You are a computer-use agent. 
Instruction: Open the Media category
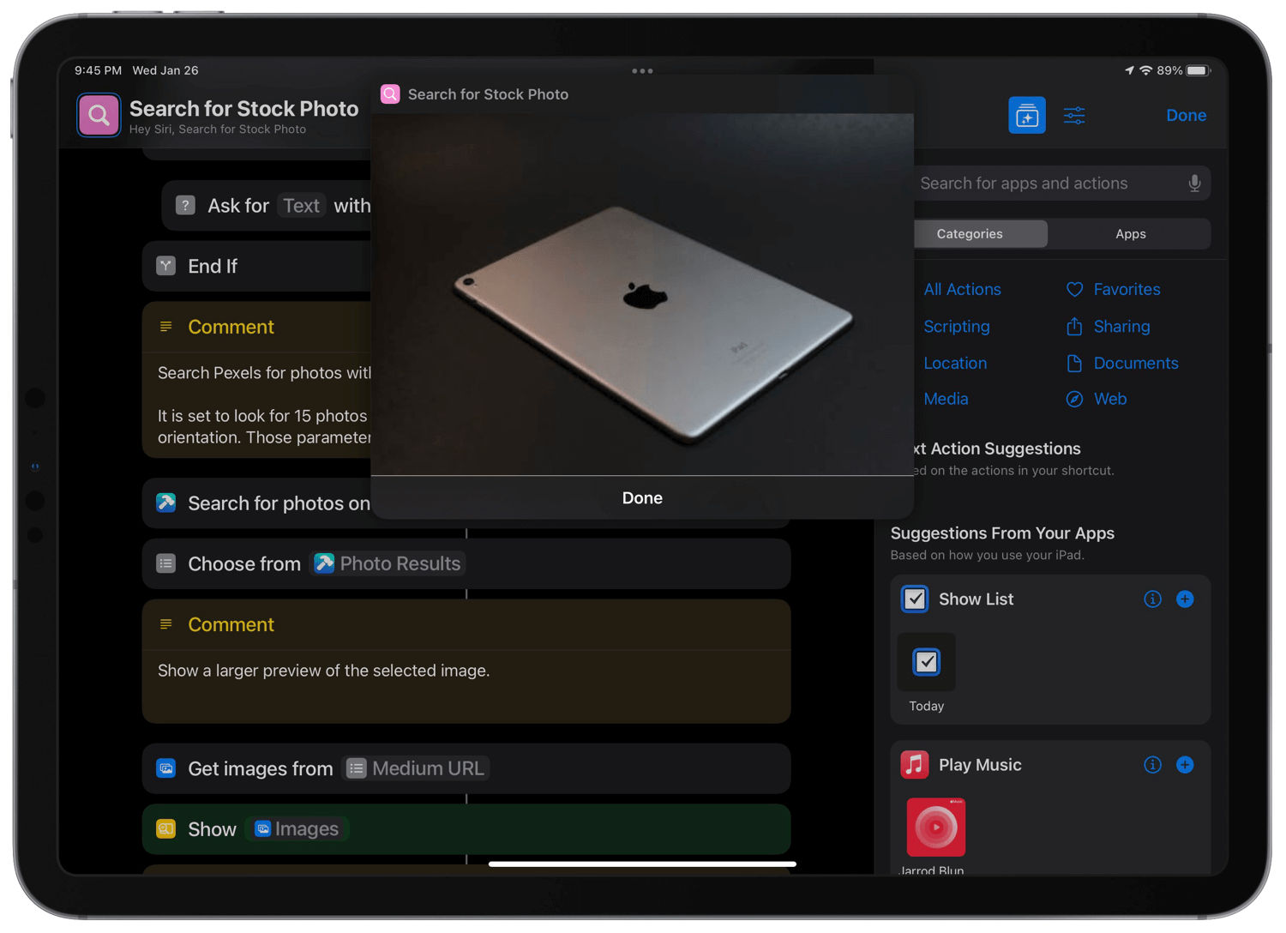click(946, 399)
